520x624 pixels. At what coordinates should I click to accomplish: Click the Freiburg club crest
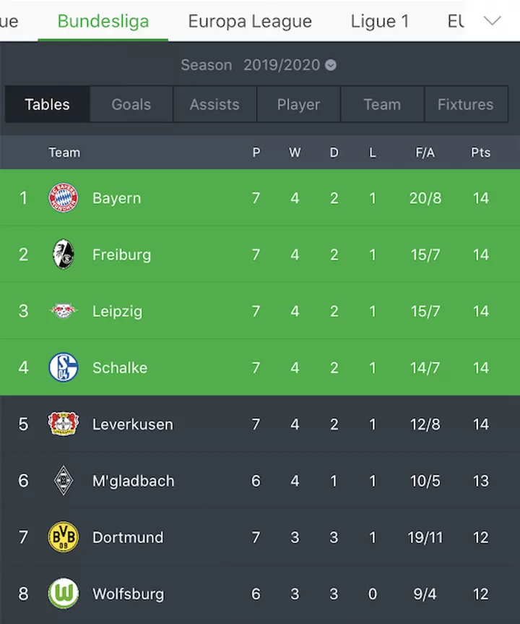click(x=64, y=255)
